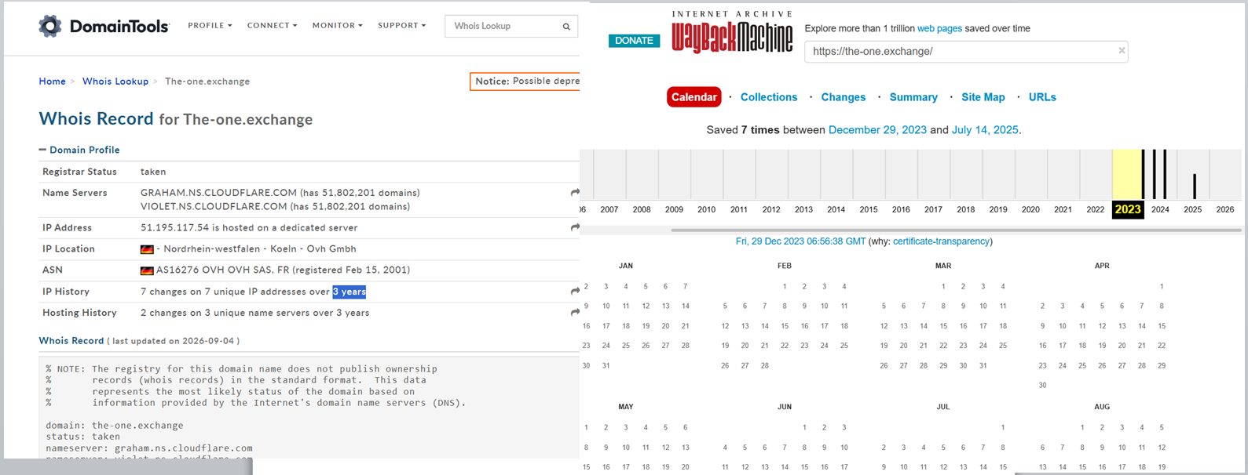Click the DomainTools gear logo
1248x475 pixels.
click(x=50, y=26)
